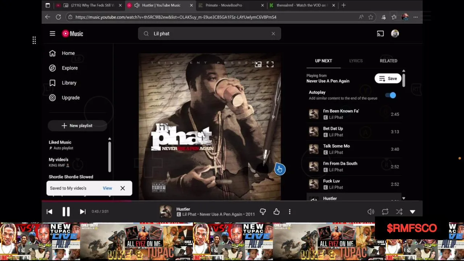Open the Liked Music playlist

point(61,145)
